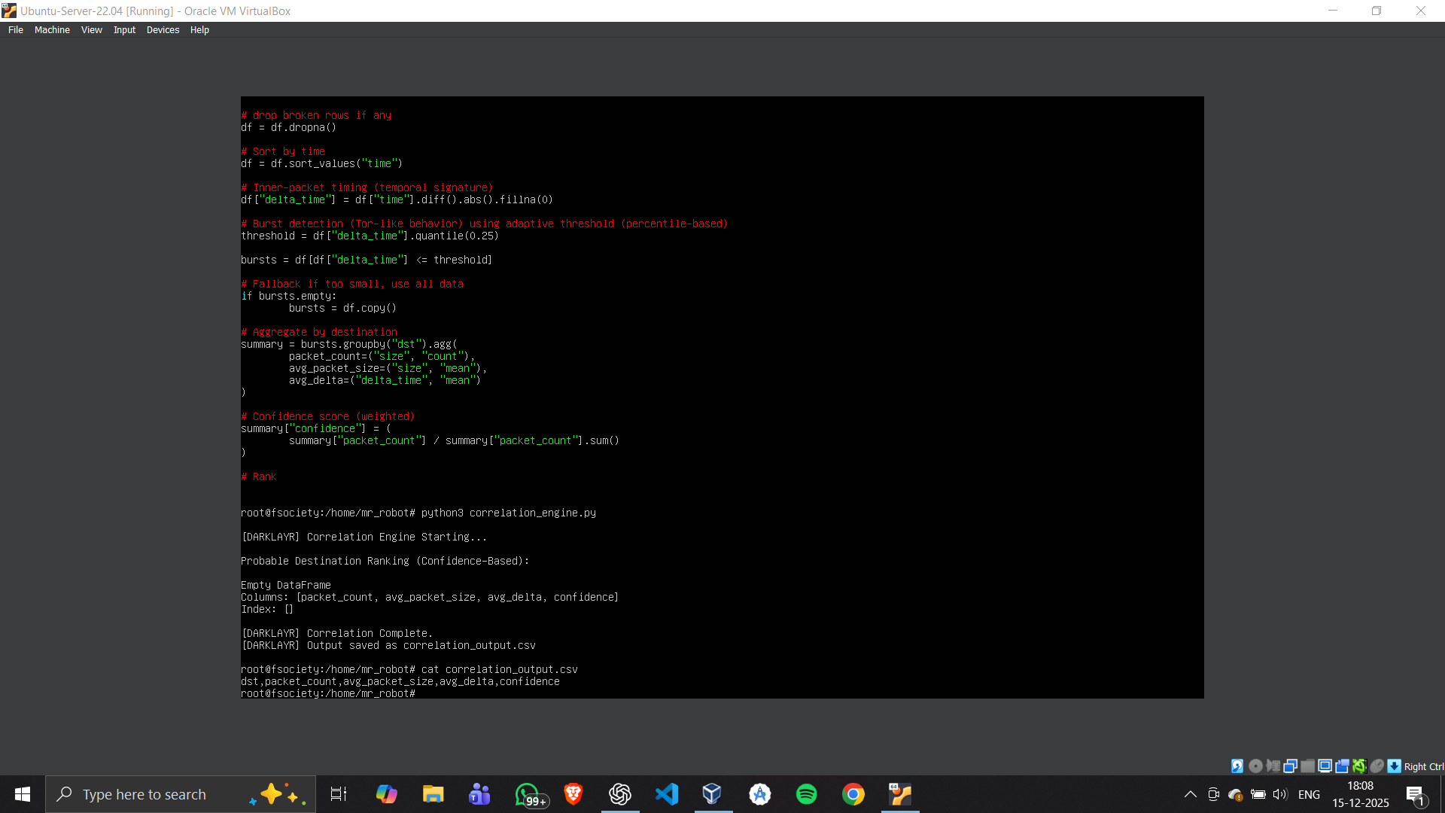Click 'bursts = df.copy()' code line
This screenshot has height=813, width=1445.
[x=342, y=308]
